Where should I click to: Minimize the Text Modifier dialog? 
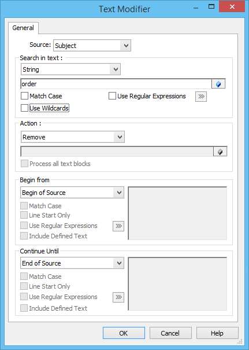pyautogui.click(x=196, y=8)
